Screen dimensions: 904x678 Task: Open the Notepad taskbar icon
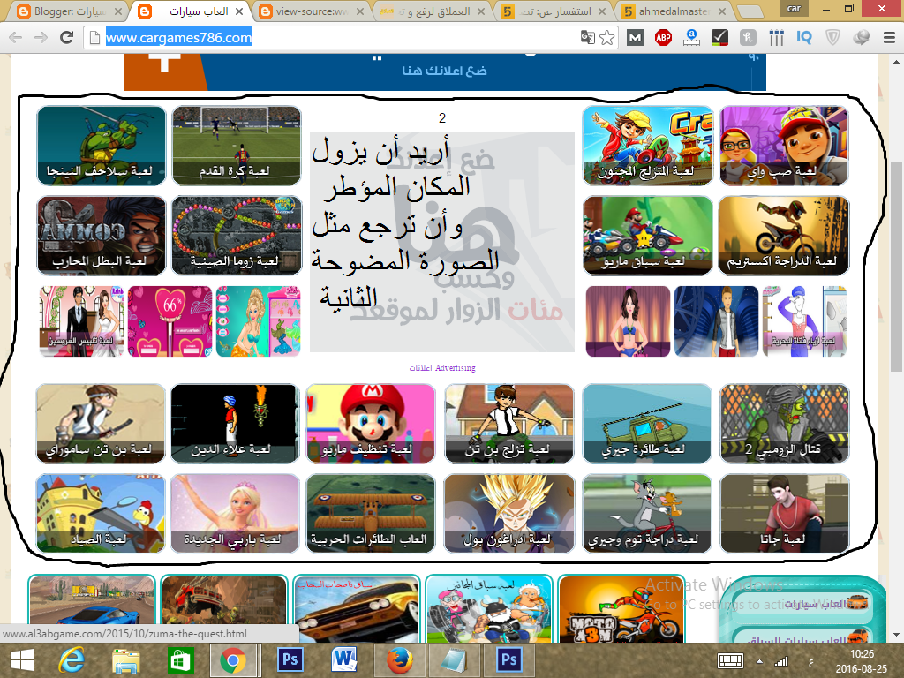point(454,660)
